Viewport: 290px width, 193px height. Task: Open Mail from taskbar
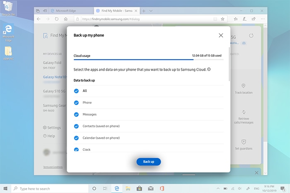pyautogui.click(x=151, y=188)
